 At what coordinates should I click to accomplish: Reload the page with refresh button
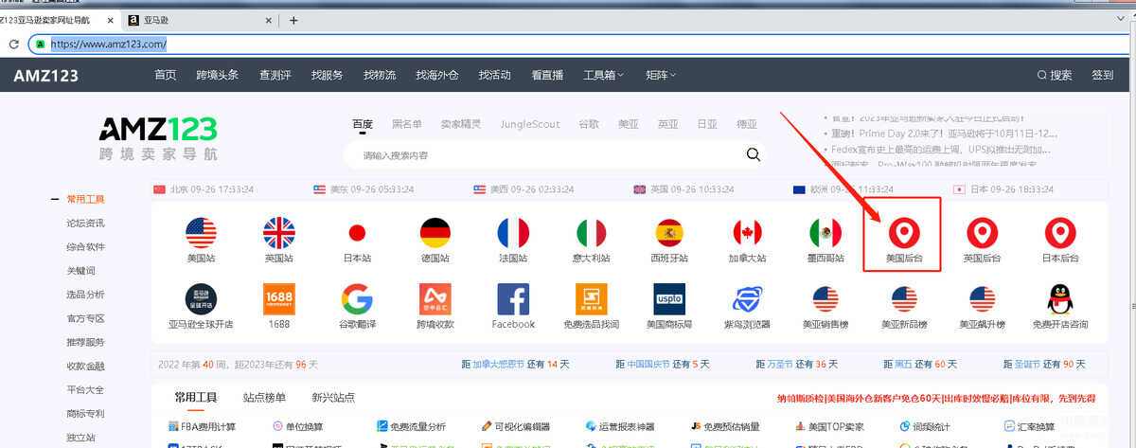point(14,44)
